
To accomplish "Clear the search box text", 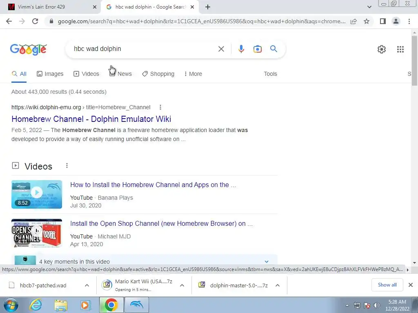I will click(221, 49).
